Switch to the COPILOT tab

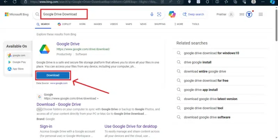click(64, 24)
